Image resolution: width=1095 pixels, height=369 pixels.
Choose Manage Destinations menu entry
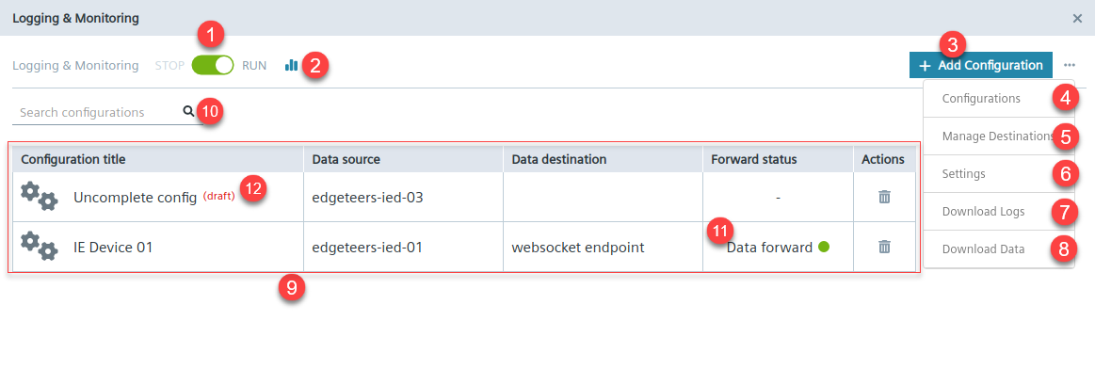point(999,136)
